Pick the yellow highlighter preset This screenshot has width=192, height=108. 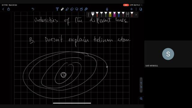[110, 14]
